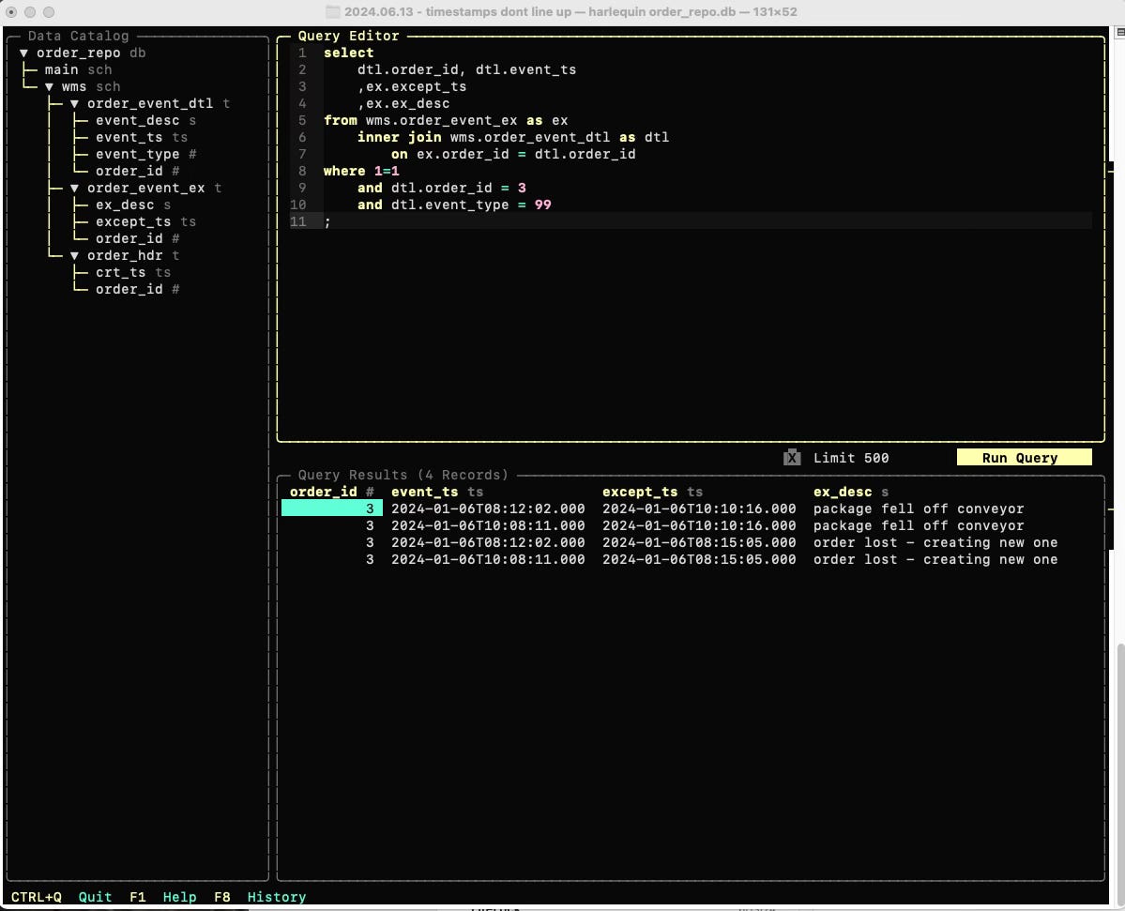The height and width of the screenshot is (911, 1125).
Task: Click the 'where 1=1' line in editor
Action: tap(361, 171)
